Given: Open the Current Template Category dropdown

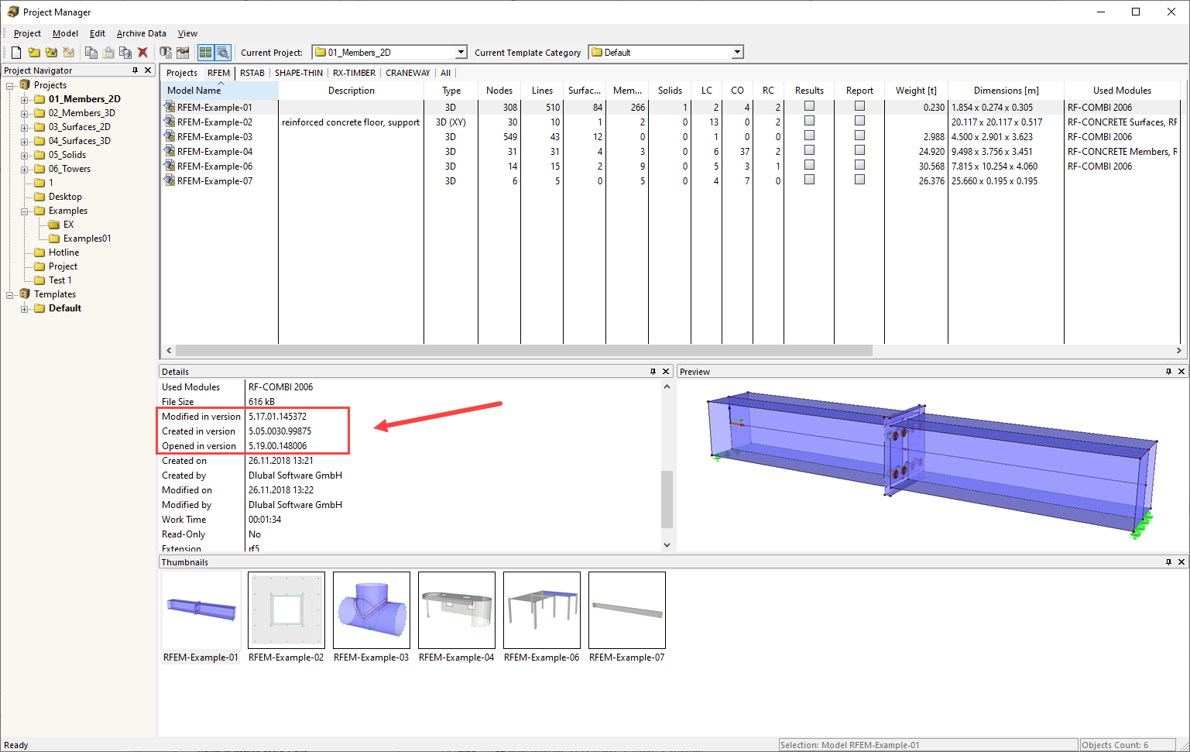Looking at the screenshot, I should (x=737, y=53).
